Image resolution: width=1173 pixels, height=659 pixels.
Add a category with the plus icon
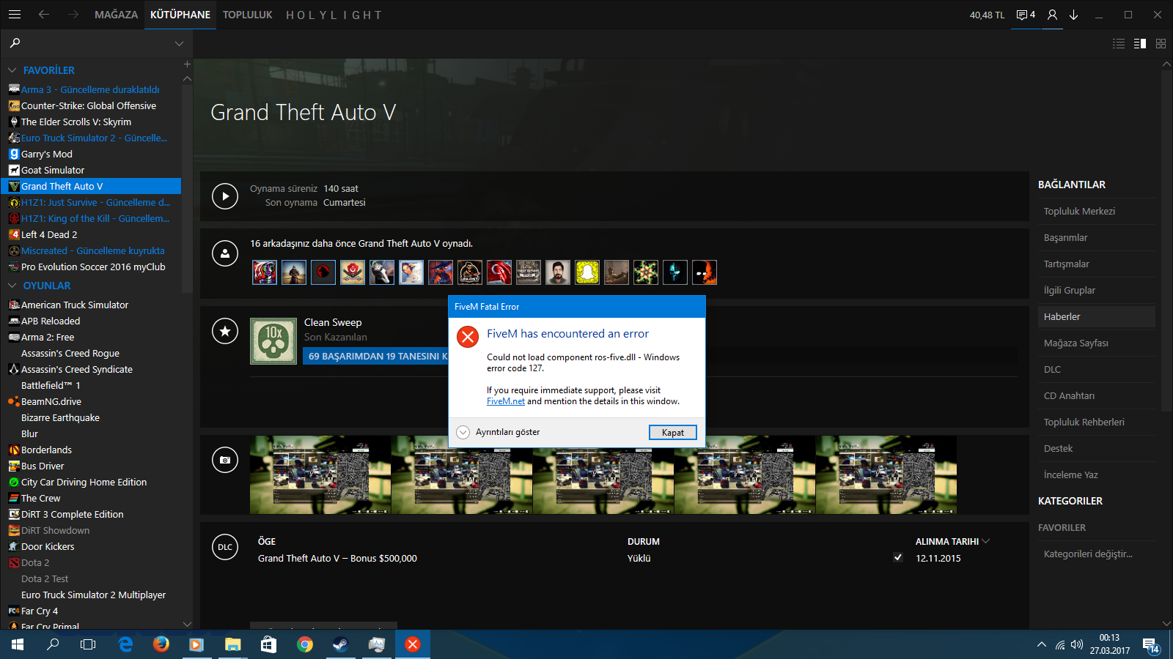tap(187, 64)
